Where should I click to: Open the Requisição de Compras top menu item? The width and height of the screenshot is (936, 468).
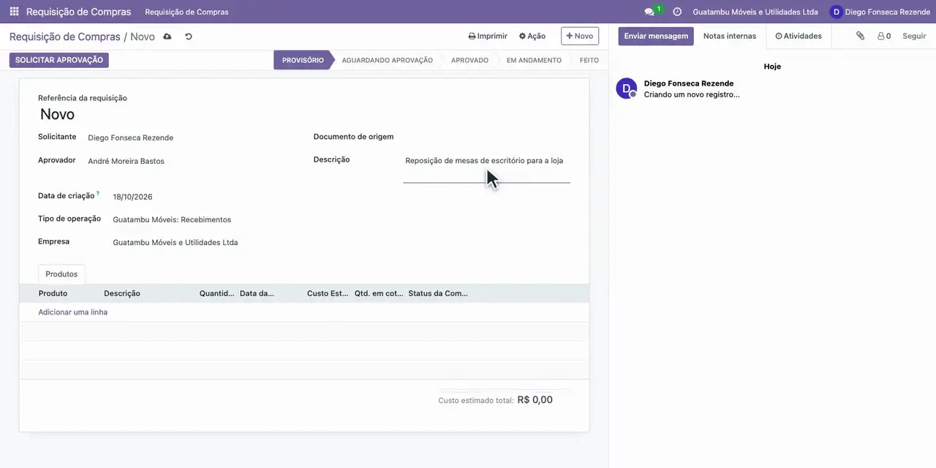coord(186,12)
